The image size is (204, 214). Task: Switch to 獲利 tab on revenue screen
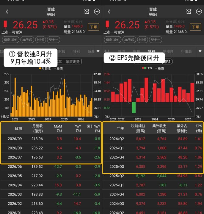[x=77, y=51]
